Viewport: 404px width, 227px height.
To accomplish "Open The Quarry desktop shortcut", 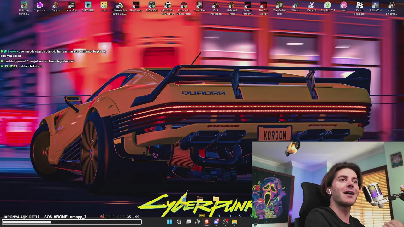I will 136,7.
